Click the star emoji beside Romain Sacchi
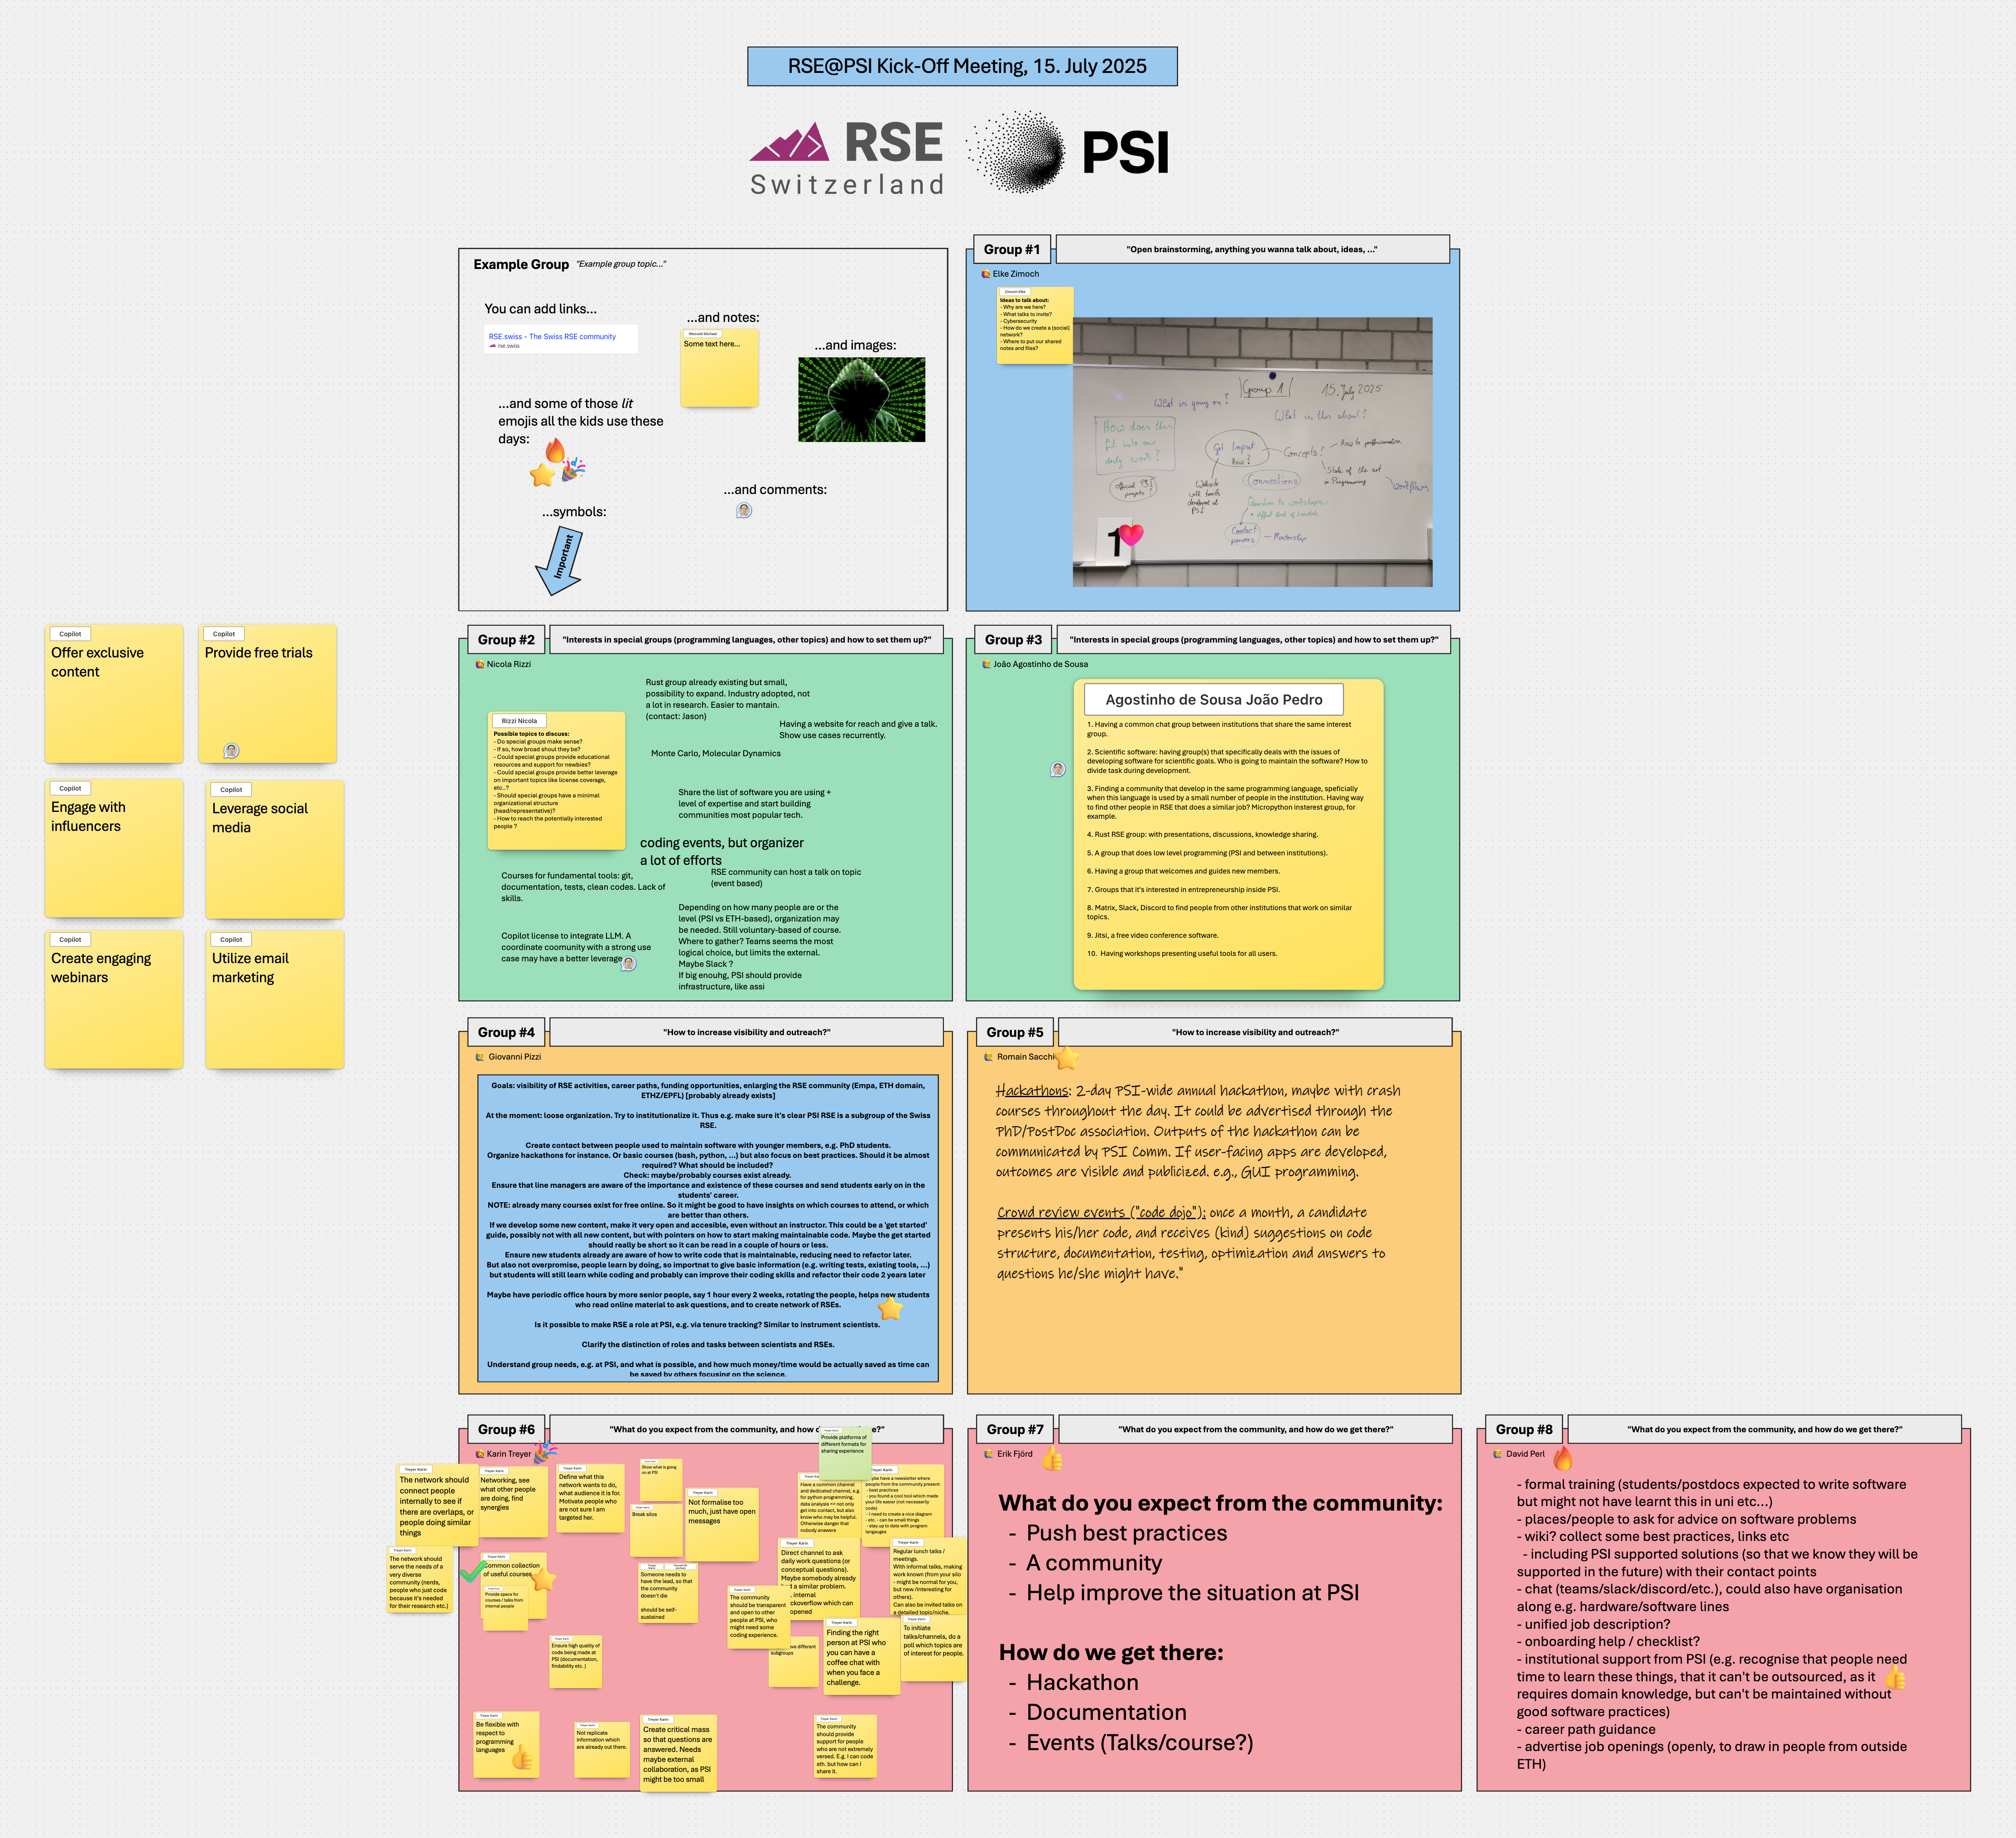This screenshot has width=2016, height=1838. coord(1067,1057)
